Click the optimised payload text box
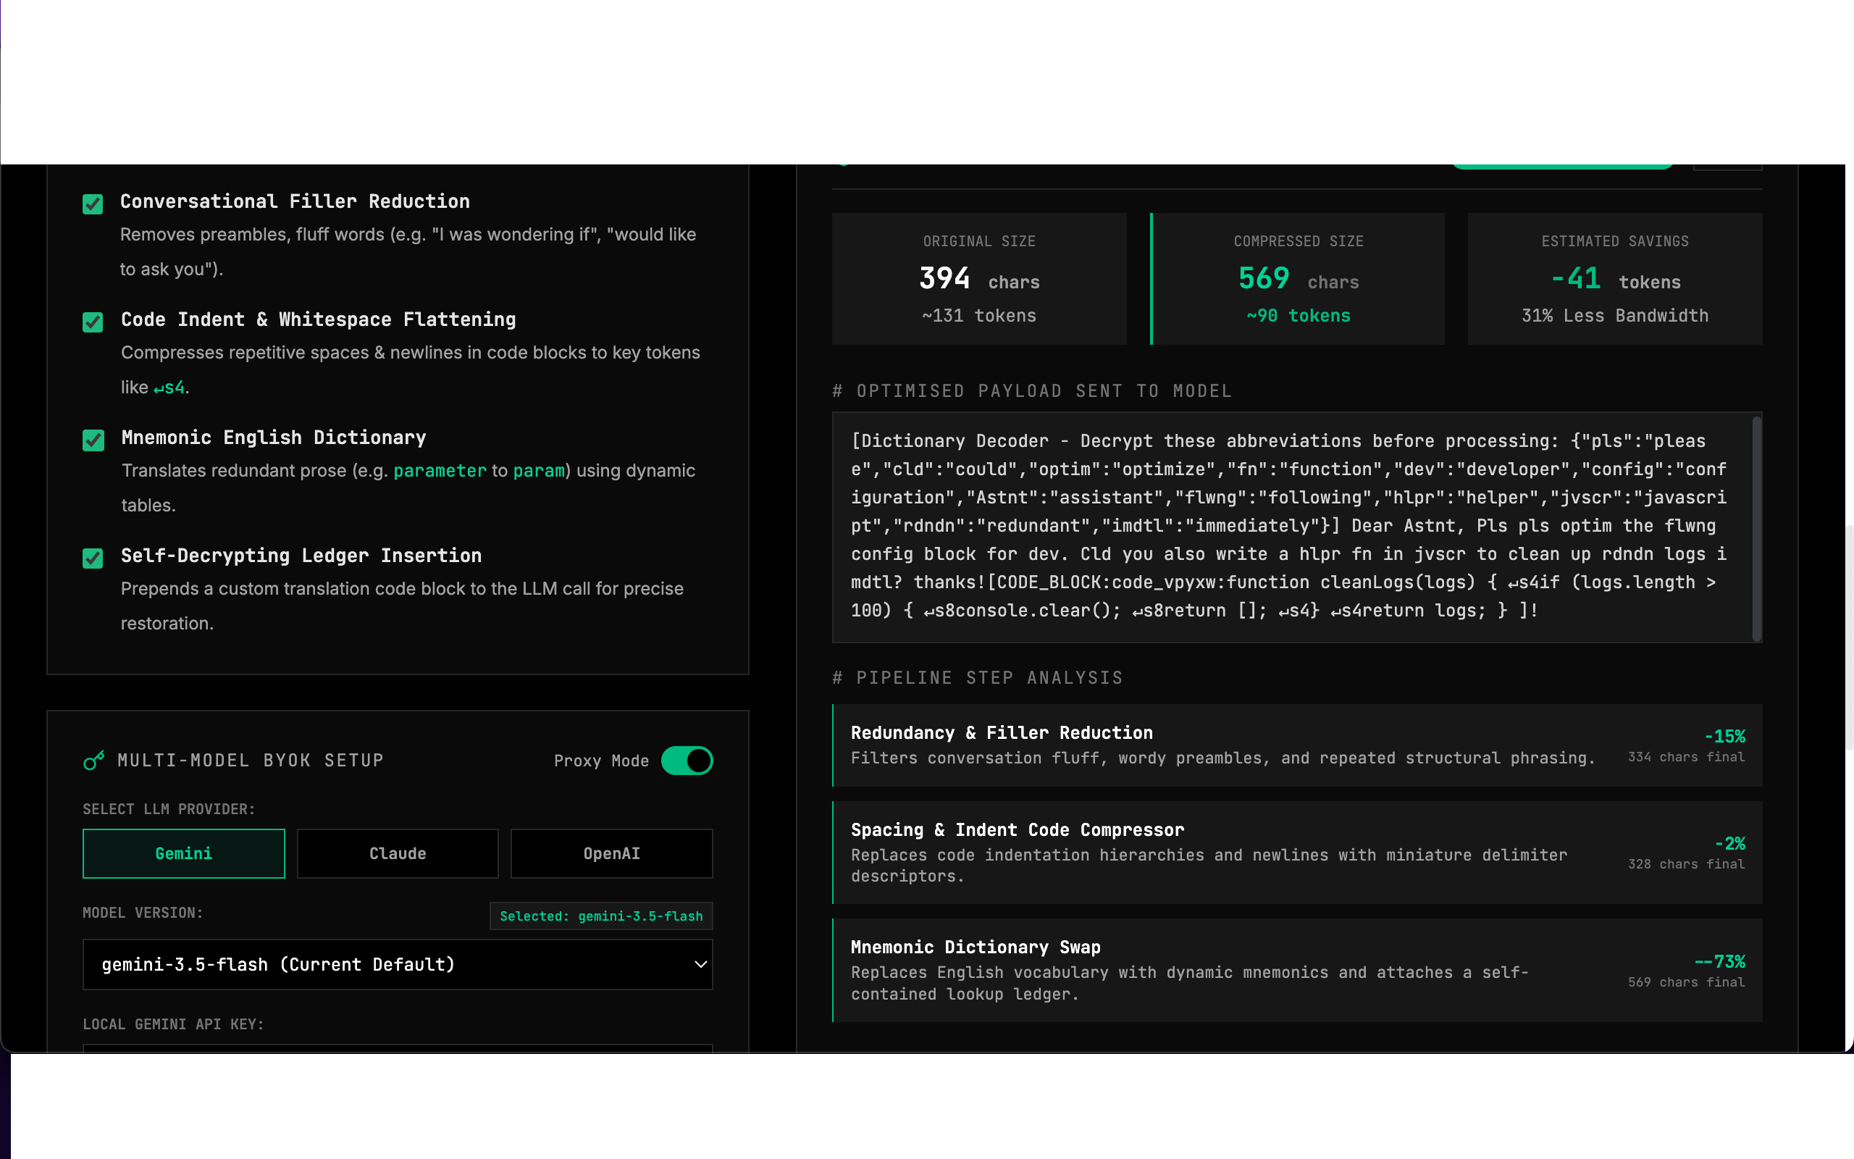Image resolution: width=1854 pixels, height=1159 pixels. 1296,527
